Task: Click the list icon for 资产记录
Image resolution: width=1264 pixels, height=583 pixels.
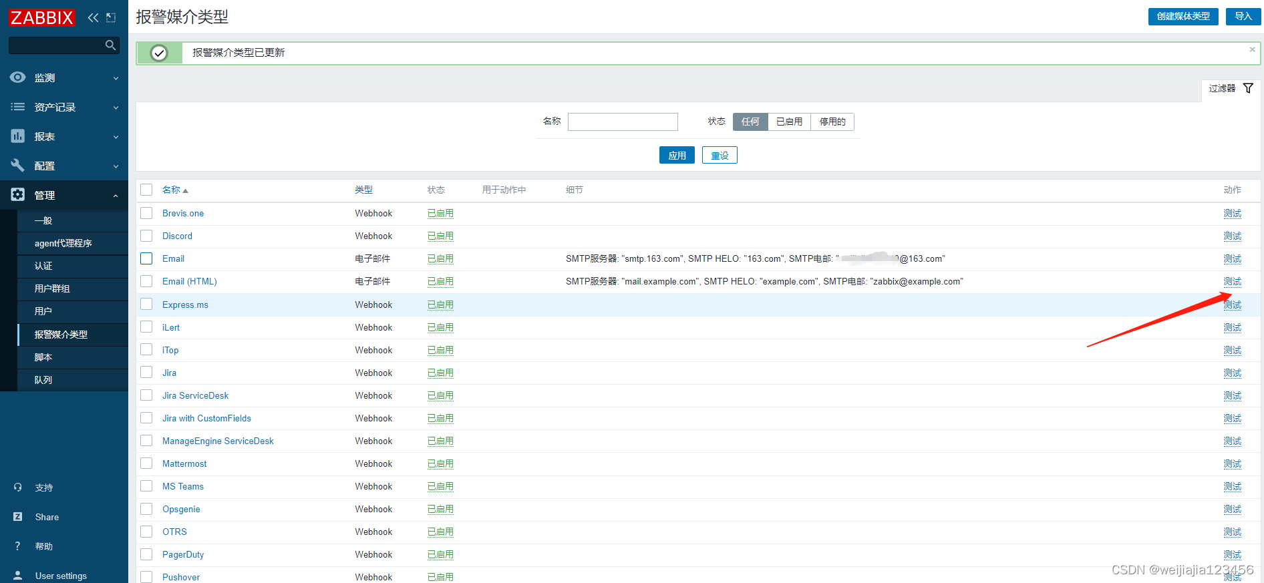Action: 18,107
